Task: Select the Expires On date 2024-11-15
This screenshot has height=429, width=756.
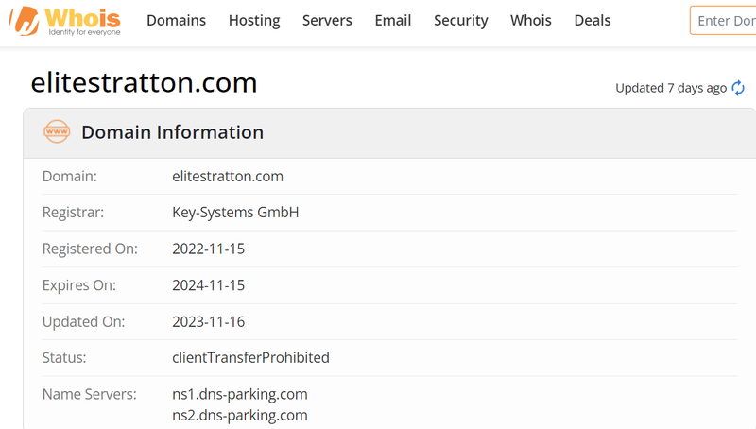Action: [208, 285]
